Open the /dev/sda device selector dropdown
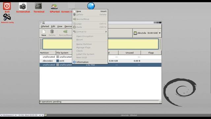 point(147,33)
